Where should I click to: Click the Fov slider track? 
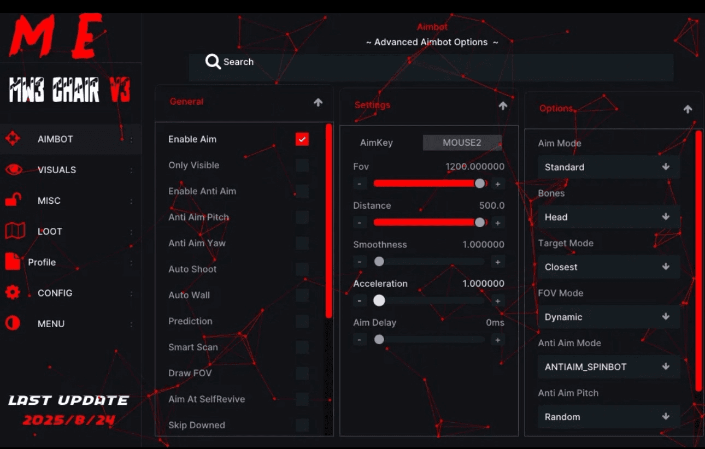click(x=430, y=184)
